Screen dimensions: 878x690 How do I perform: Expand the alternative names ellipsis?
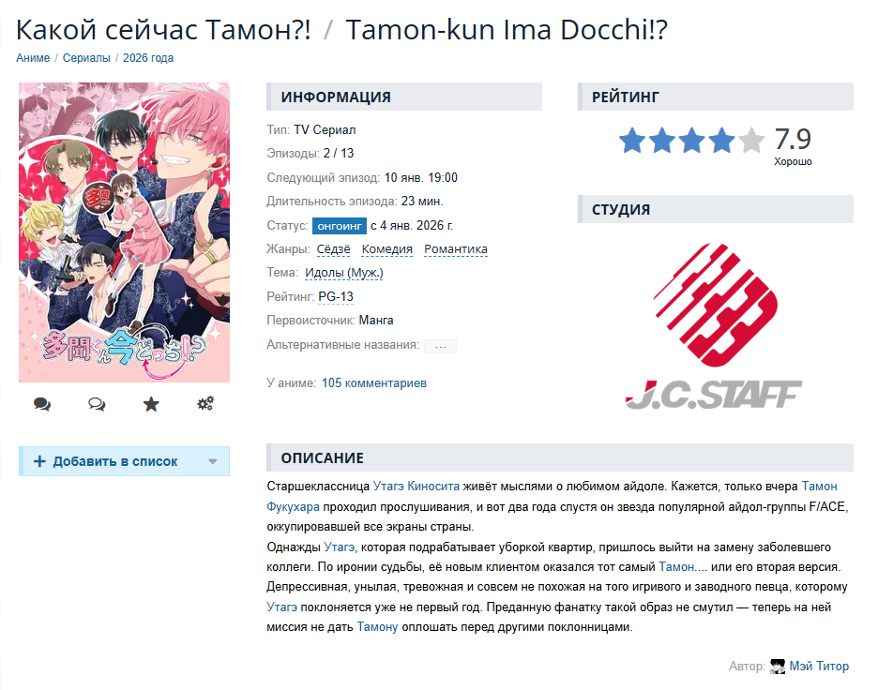(441, 346)
